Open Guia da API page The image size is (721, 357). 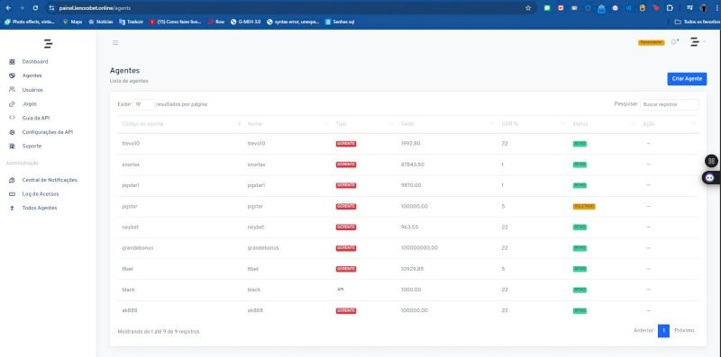[36, 118]
